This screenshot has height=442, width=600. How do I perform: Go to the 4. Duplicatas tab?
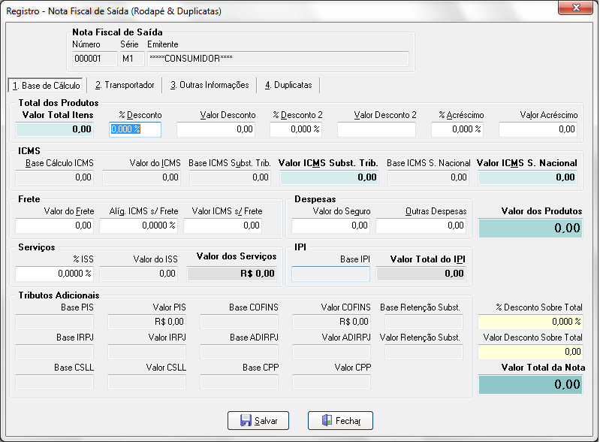tap(288, 85)
